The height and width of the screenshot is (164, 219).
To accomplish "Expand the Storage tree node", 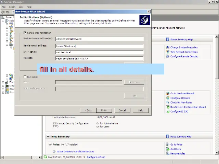I will pyautogui.click(x=3, y=93).
